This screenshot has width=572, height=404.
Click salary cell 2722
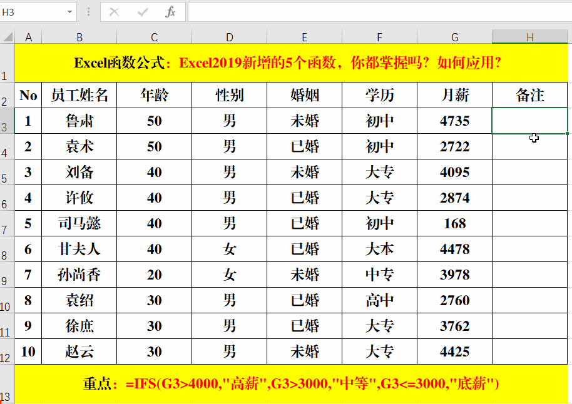click(454, 146)
